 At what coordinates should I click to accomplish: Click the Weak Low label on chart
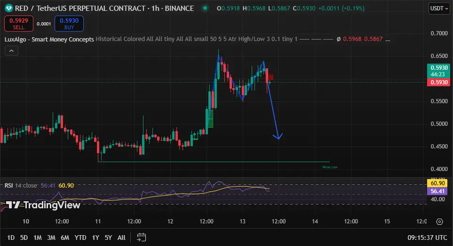coord(330,167)
